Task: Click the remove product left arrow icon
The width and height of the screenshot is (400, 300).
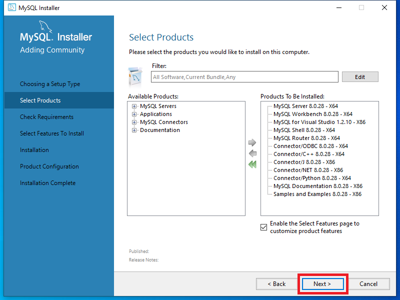Action: (x=252, y=153)
